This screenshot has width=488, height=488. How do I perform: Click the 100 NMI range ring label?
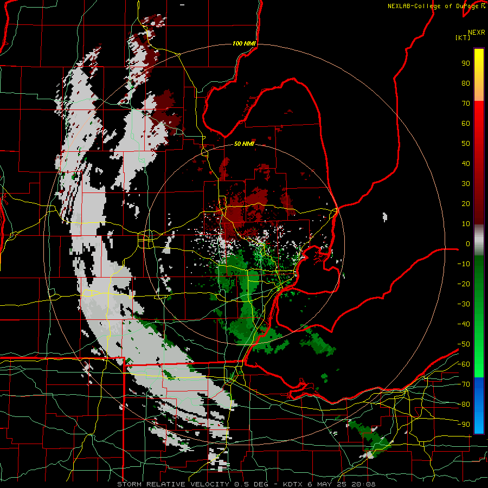[x=244, y=43]
